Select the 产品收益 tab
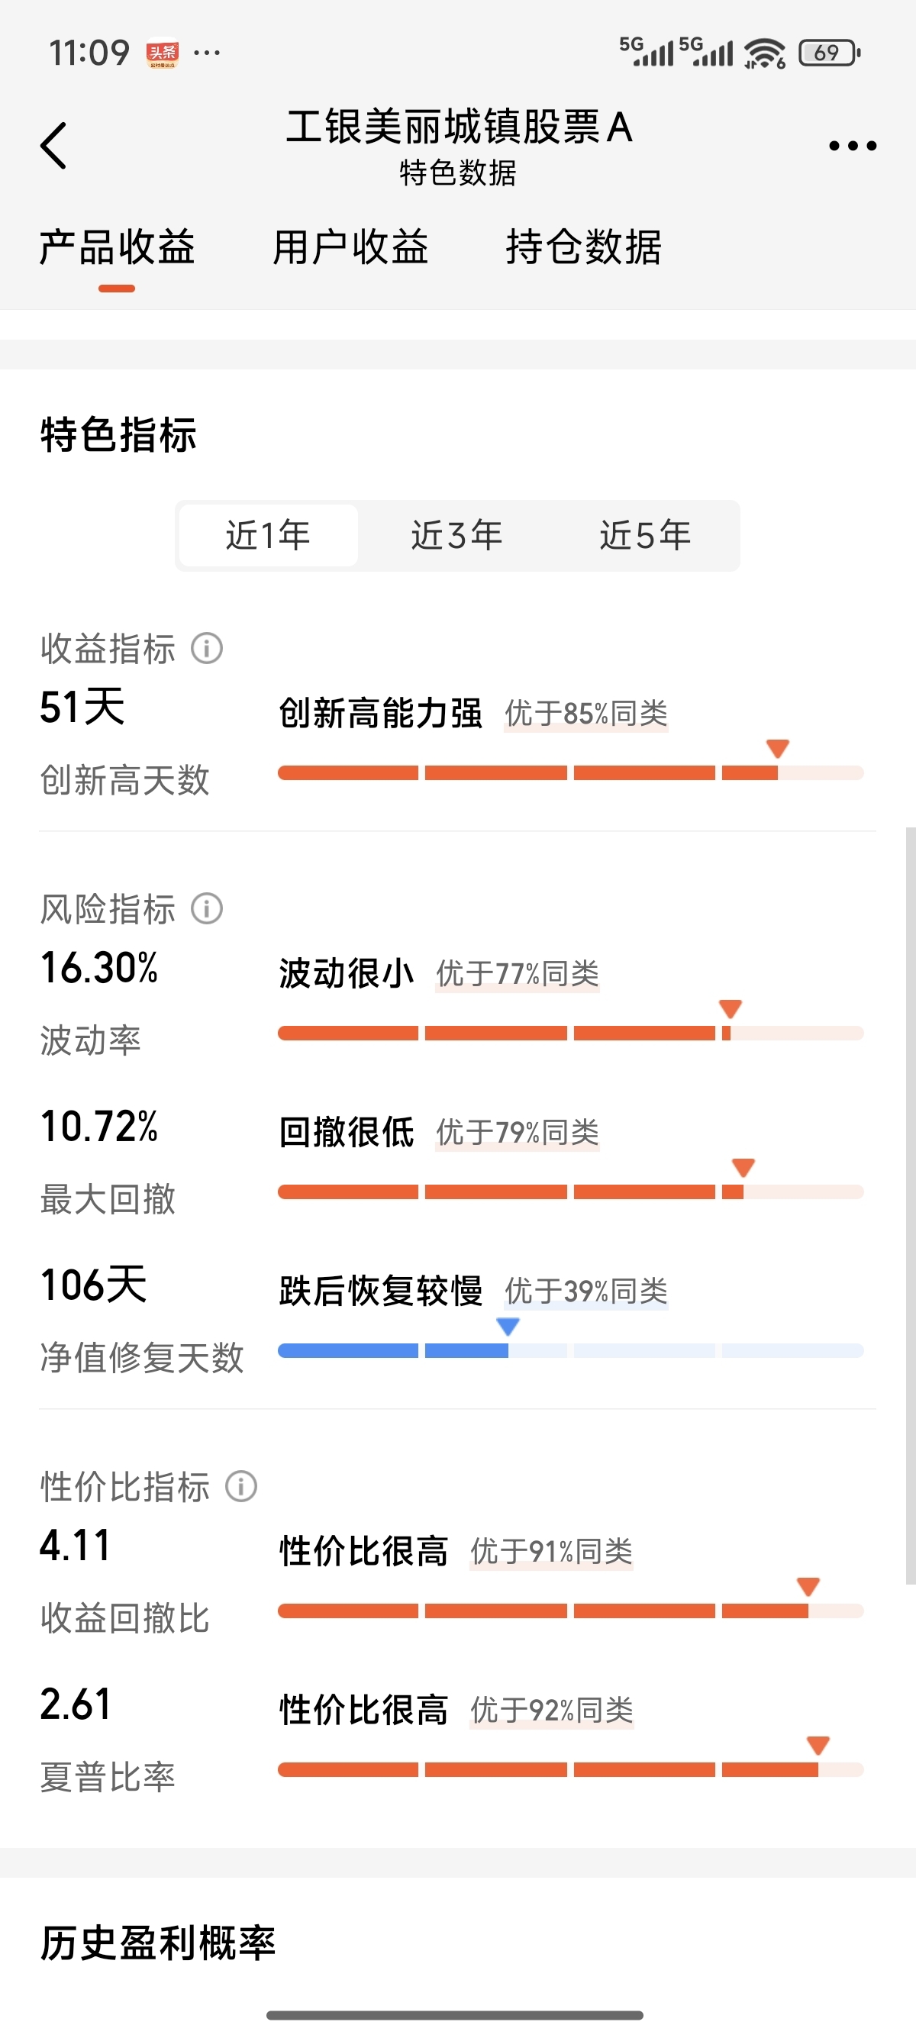This screenshot has height=2038, width=916. click(117, 247)
